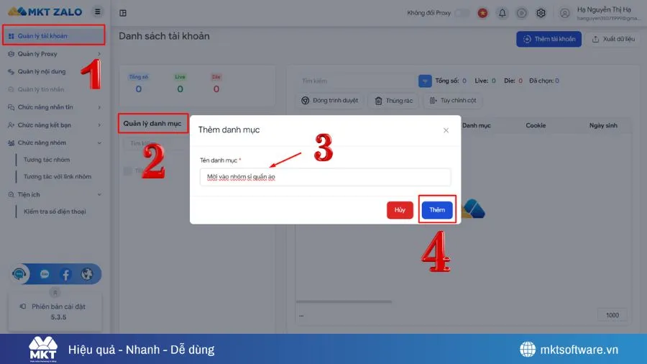
Task: Tick the checkbox in the category list
Action: click(x=127, y=170)
